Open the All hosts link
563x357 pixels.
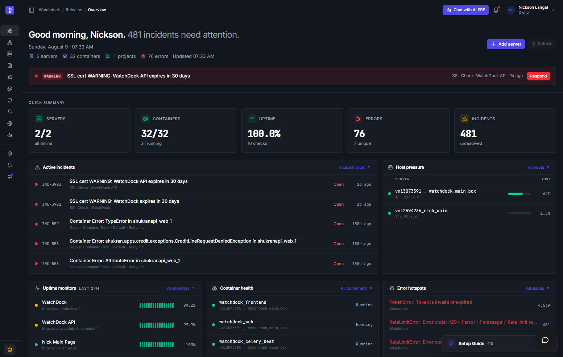pyautogui.click(x=539, y=167)
